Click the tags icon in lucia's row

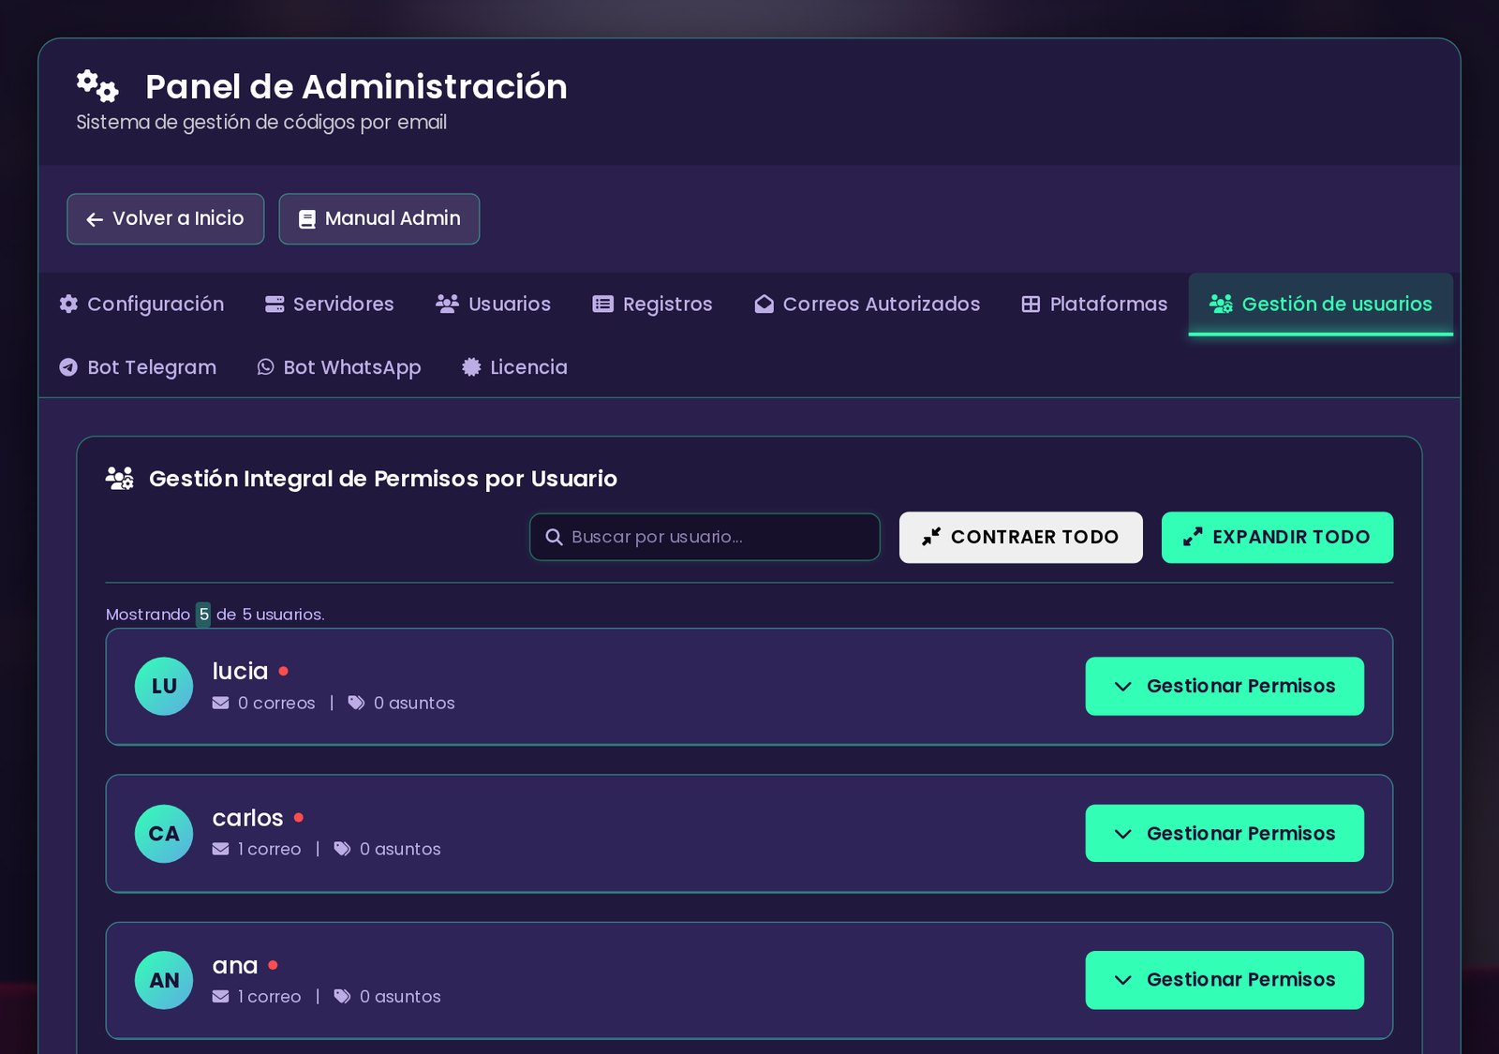pos(356,703)
